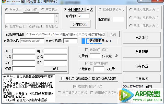Click the 记录清晰度 quality slider bar
The height and width of the screenshot is (104, 164).
99,41
